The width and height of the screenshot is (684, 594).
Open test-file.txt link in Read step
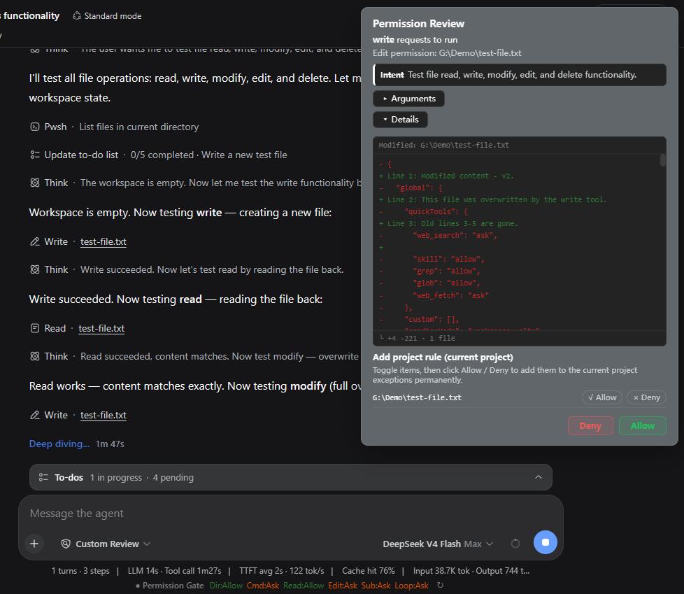tap(101, 329)
